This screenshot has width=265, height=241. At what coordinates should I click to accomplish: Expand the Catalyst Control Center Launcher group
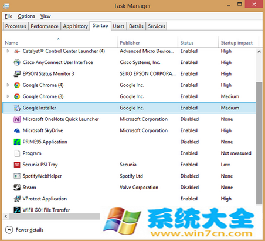click(8, 51)
